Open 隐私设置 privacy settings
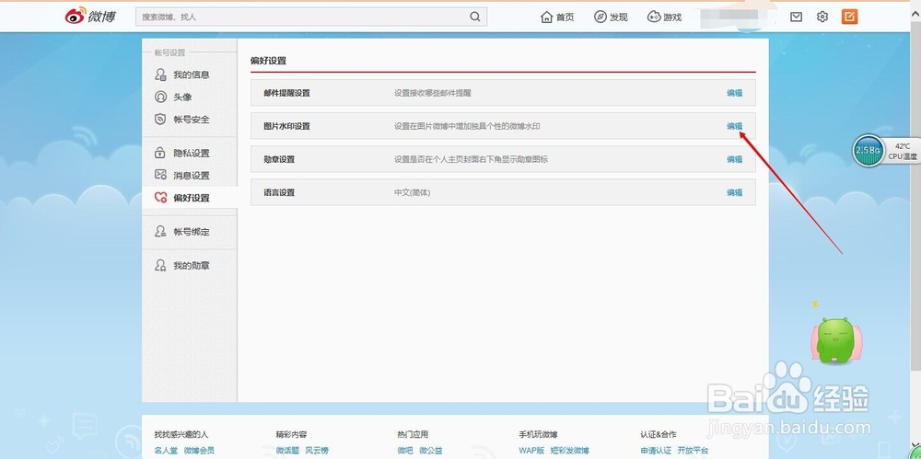 [190, 154]
